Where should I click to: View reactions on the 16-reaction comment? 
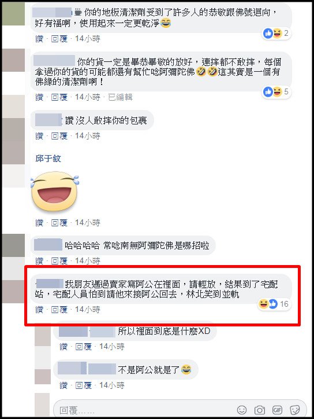point(274,304)
